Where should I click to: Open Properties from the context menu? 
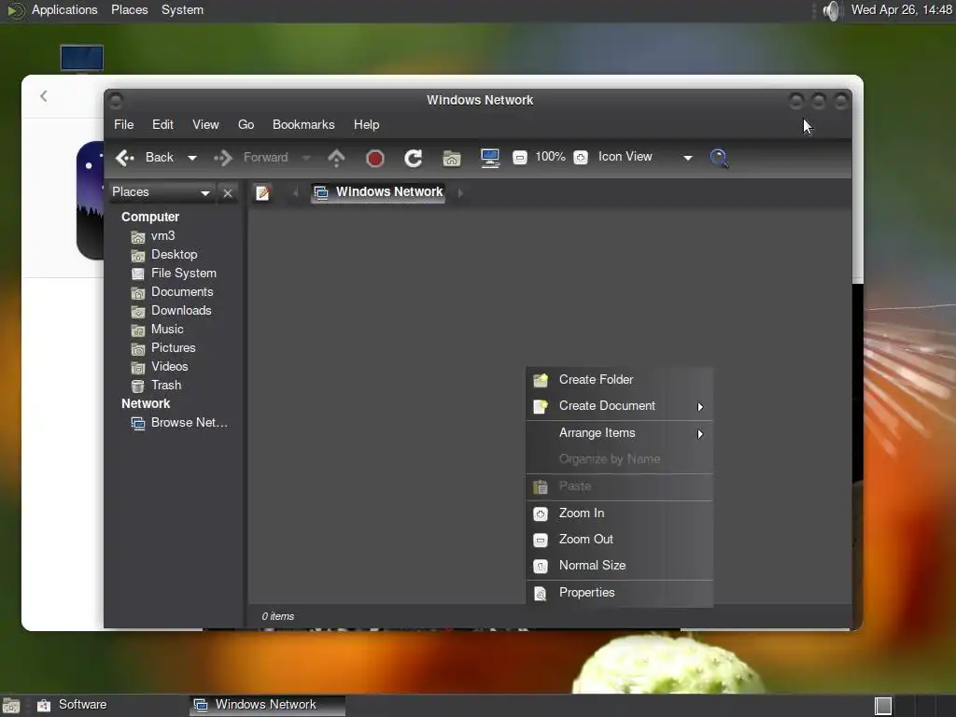pos(620,593)
